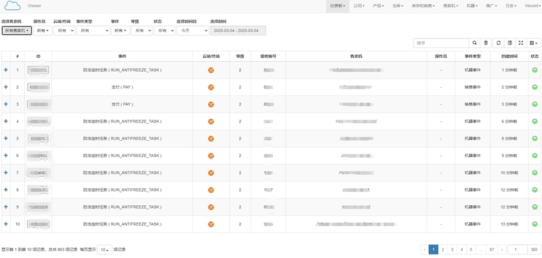542x258 pixels.
Task: Open the 事件类型 event type dropdown
Action: (x=93, y=30)
